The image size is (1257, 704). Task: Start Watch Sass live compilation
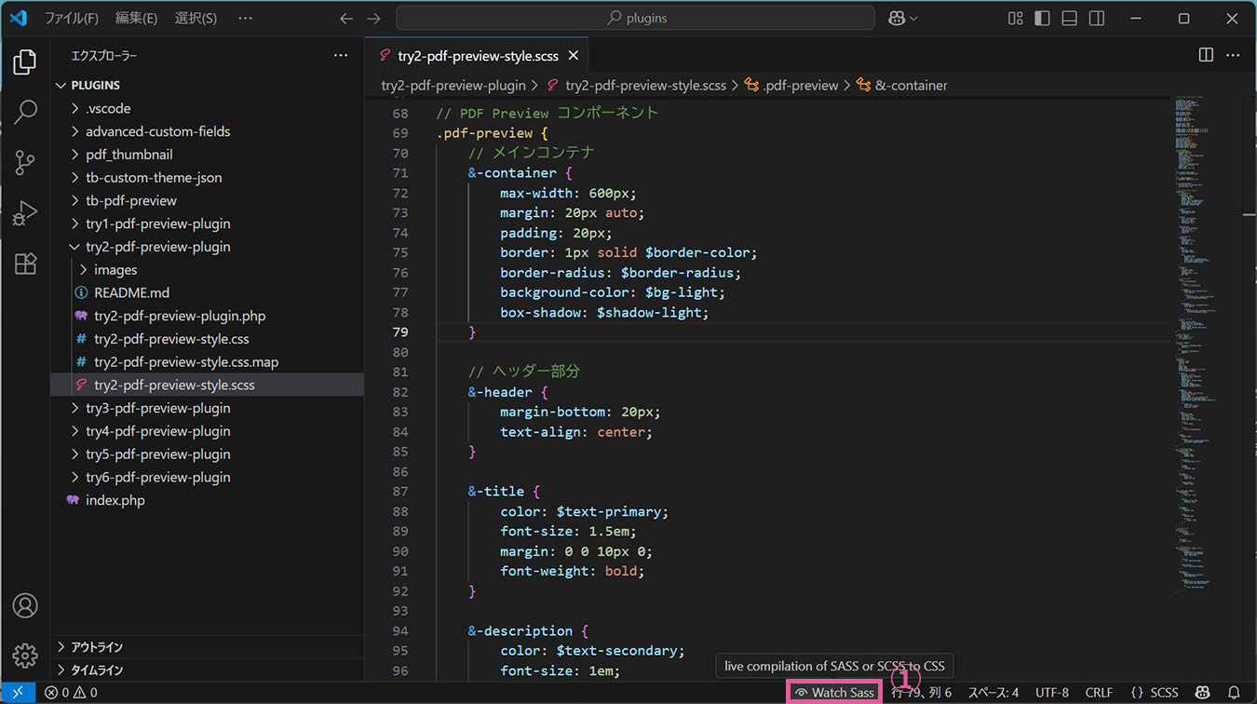pyautogui.click(x=834, y=692)
